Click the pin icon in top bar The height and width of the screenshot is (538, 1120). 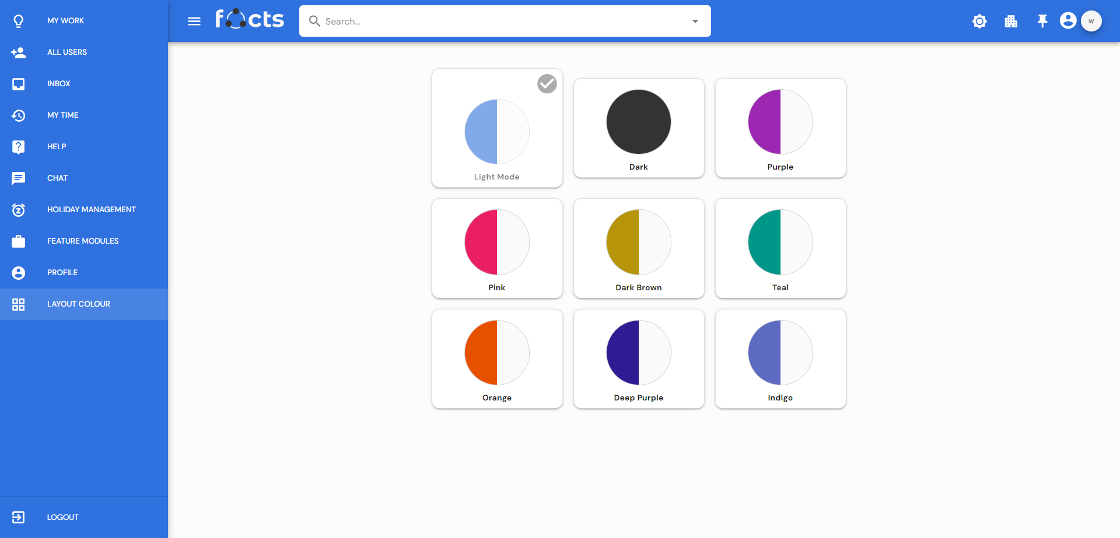pyautogui.click(x=1042, y=22)
